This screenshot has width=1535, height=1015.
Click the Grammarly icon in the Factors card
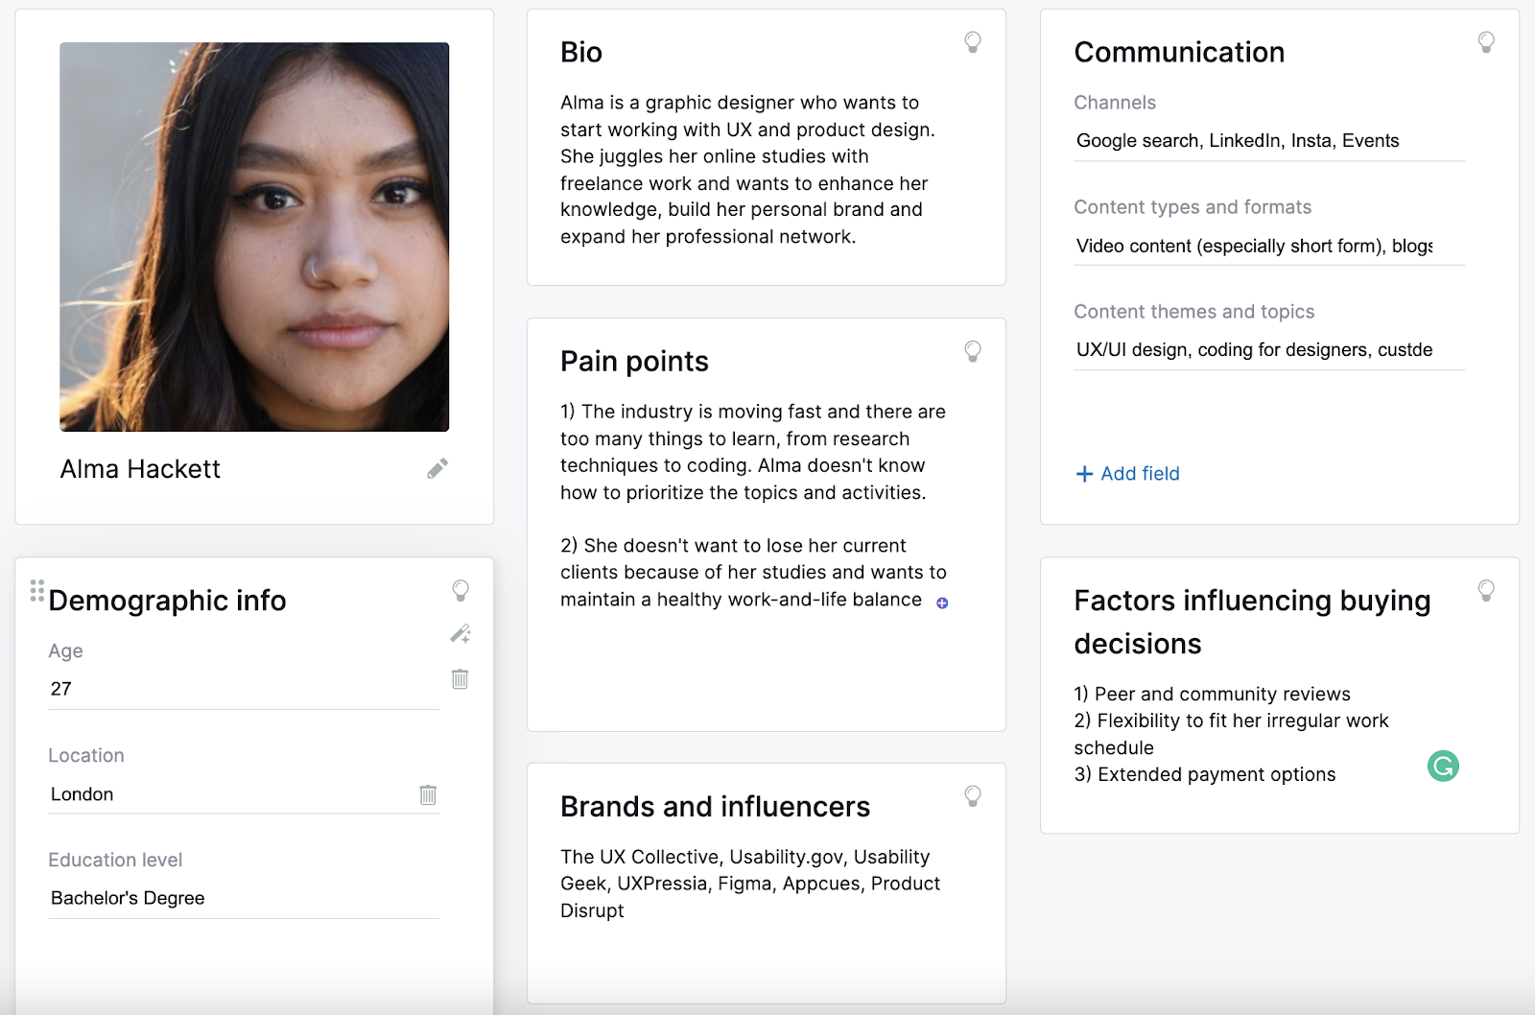(1444, 767)
